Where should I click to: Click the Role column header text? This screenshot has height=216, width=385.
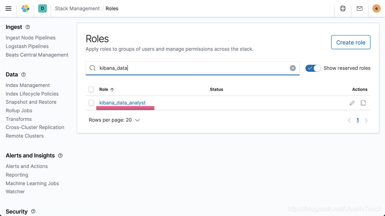click(x=104, y=89)
